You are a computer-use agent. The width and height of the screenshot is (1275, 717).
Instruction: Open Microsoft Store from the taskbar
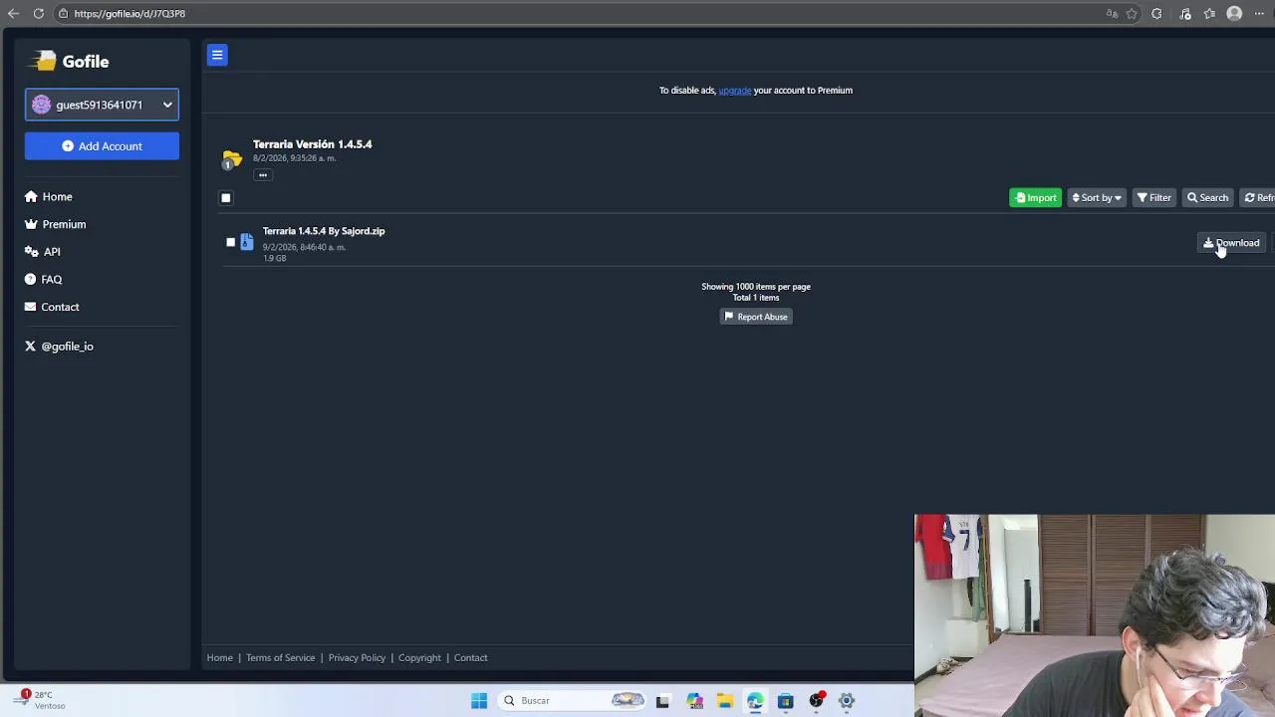pos(785,701)
